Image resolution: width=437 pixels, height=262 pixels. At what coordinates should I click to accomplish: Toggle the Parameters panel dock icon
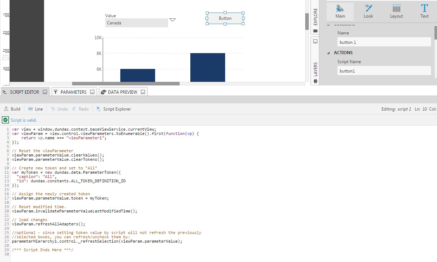92,92
